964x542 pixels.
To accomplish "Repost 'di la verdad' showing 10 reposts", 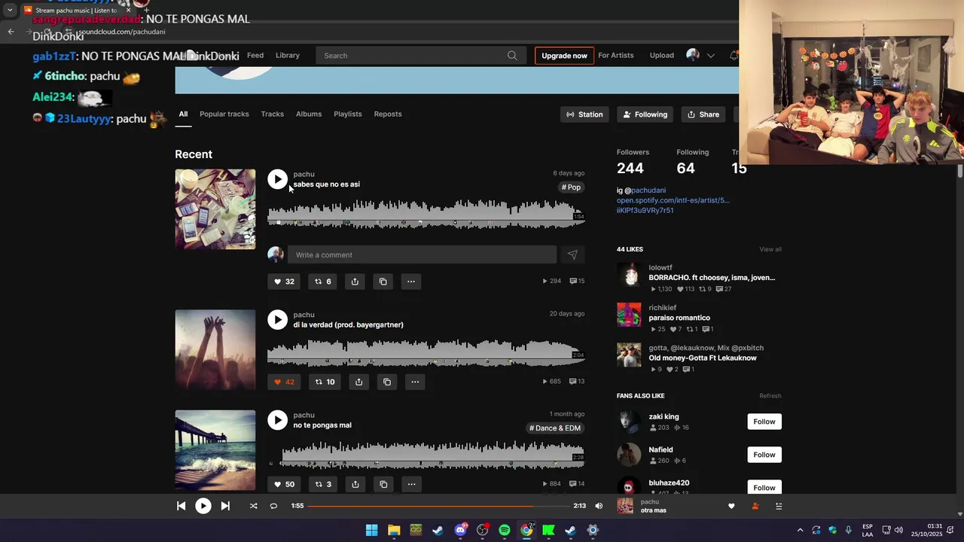I will 325,382.
